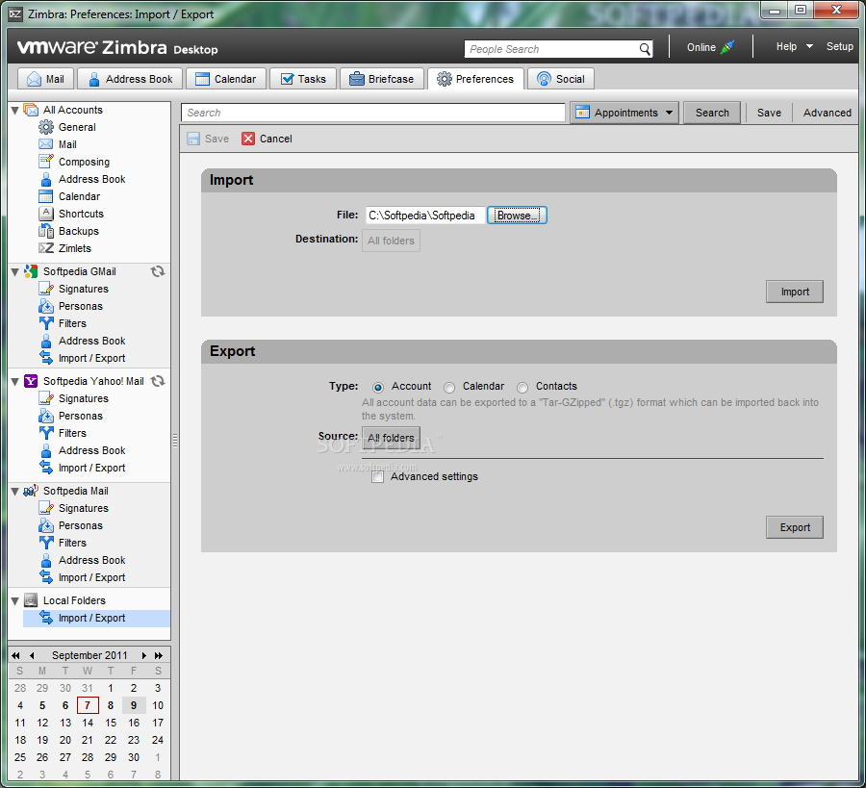Sync Softpedia Yahoo! Mail refresh icon

click(158, 381)
